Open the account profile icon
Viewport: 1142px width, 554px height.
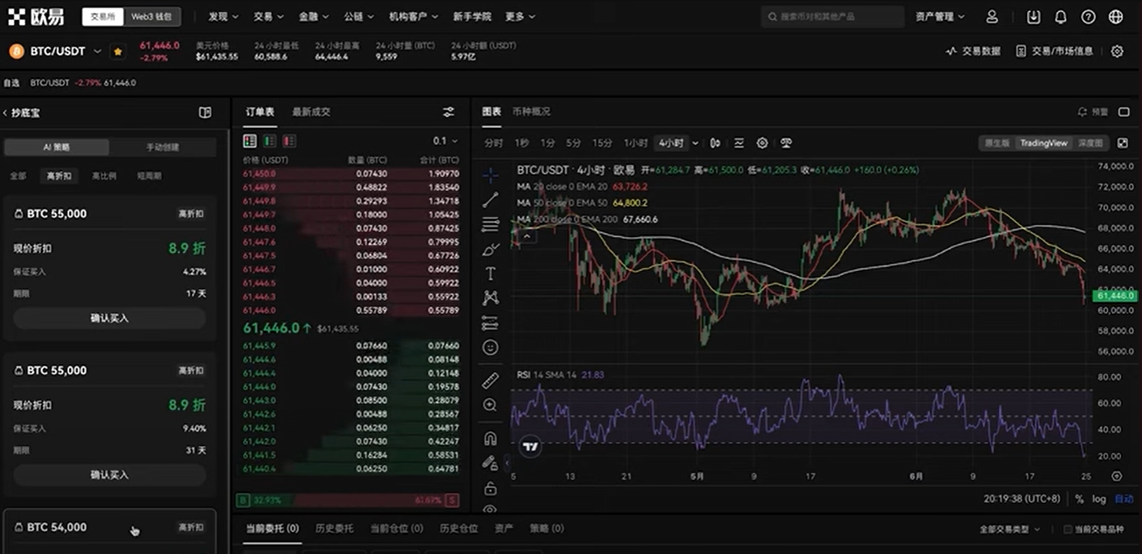pyautogui.click(x=992, y=17)
